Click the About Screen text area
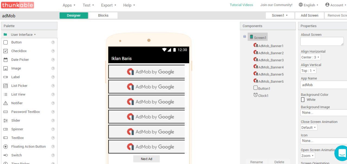347x164 pixels. tap(322, 41)
